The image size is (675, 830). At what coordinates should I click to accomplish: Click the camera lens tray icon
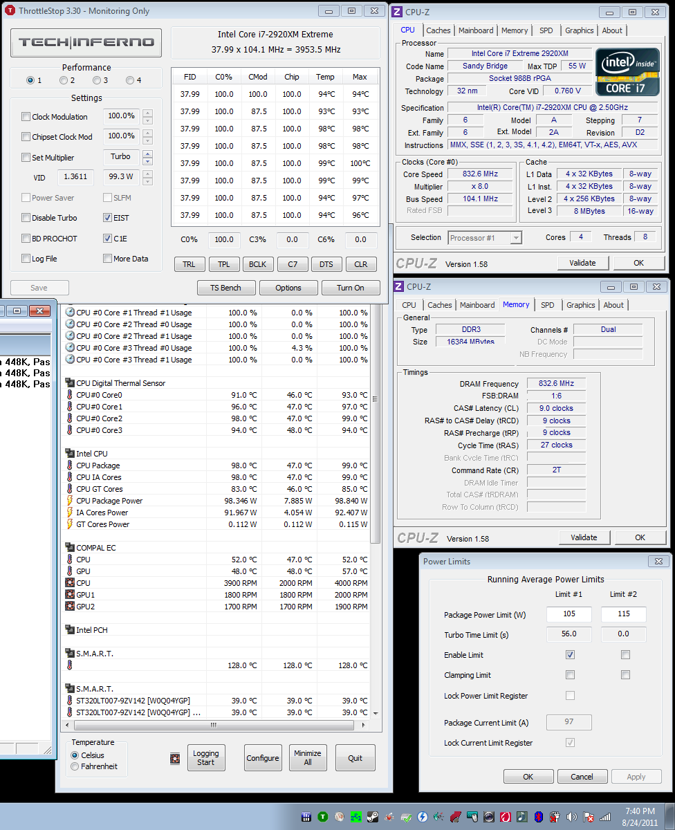(489, 817)
